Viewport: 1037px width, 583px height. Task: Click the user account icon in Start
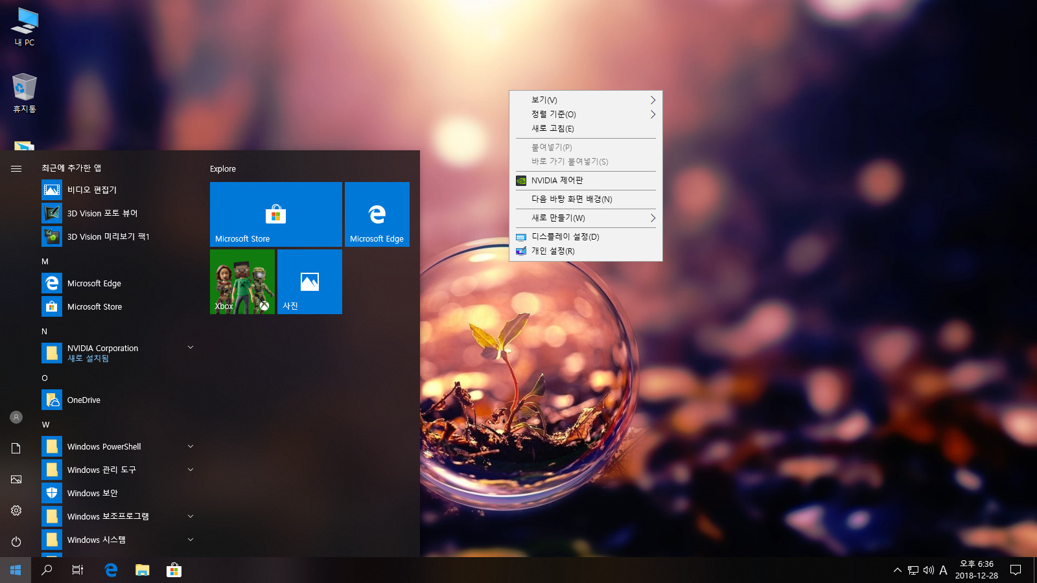(x=16, y=417)
